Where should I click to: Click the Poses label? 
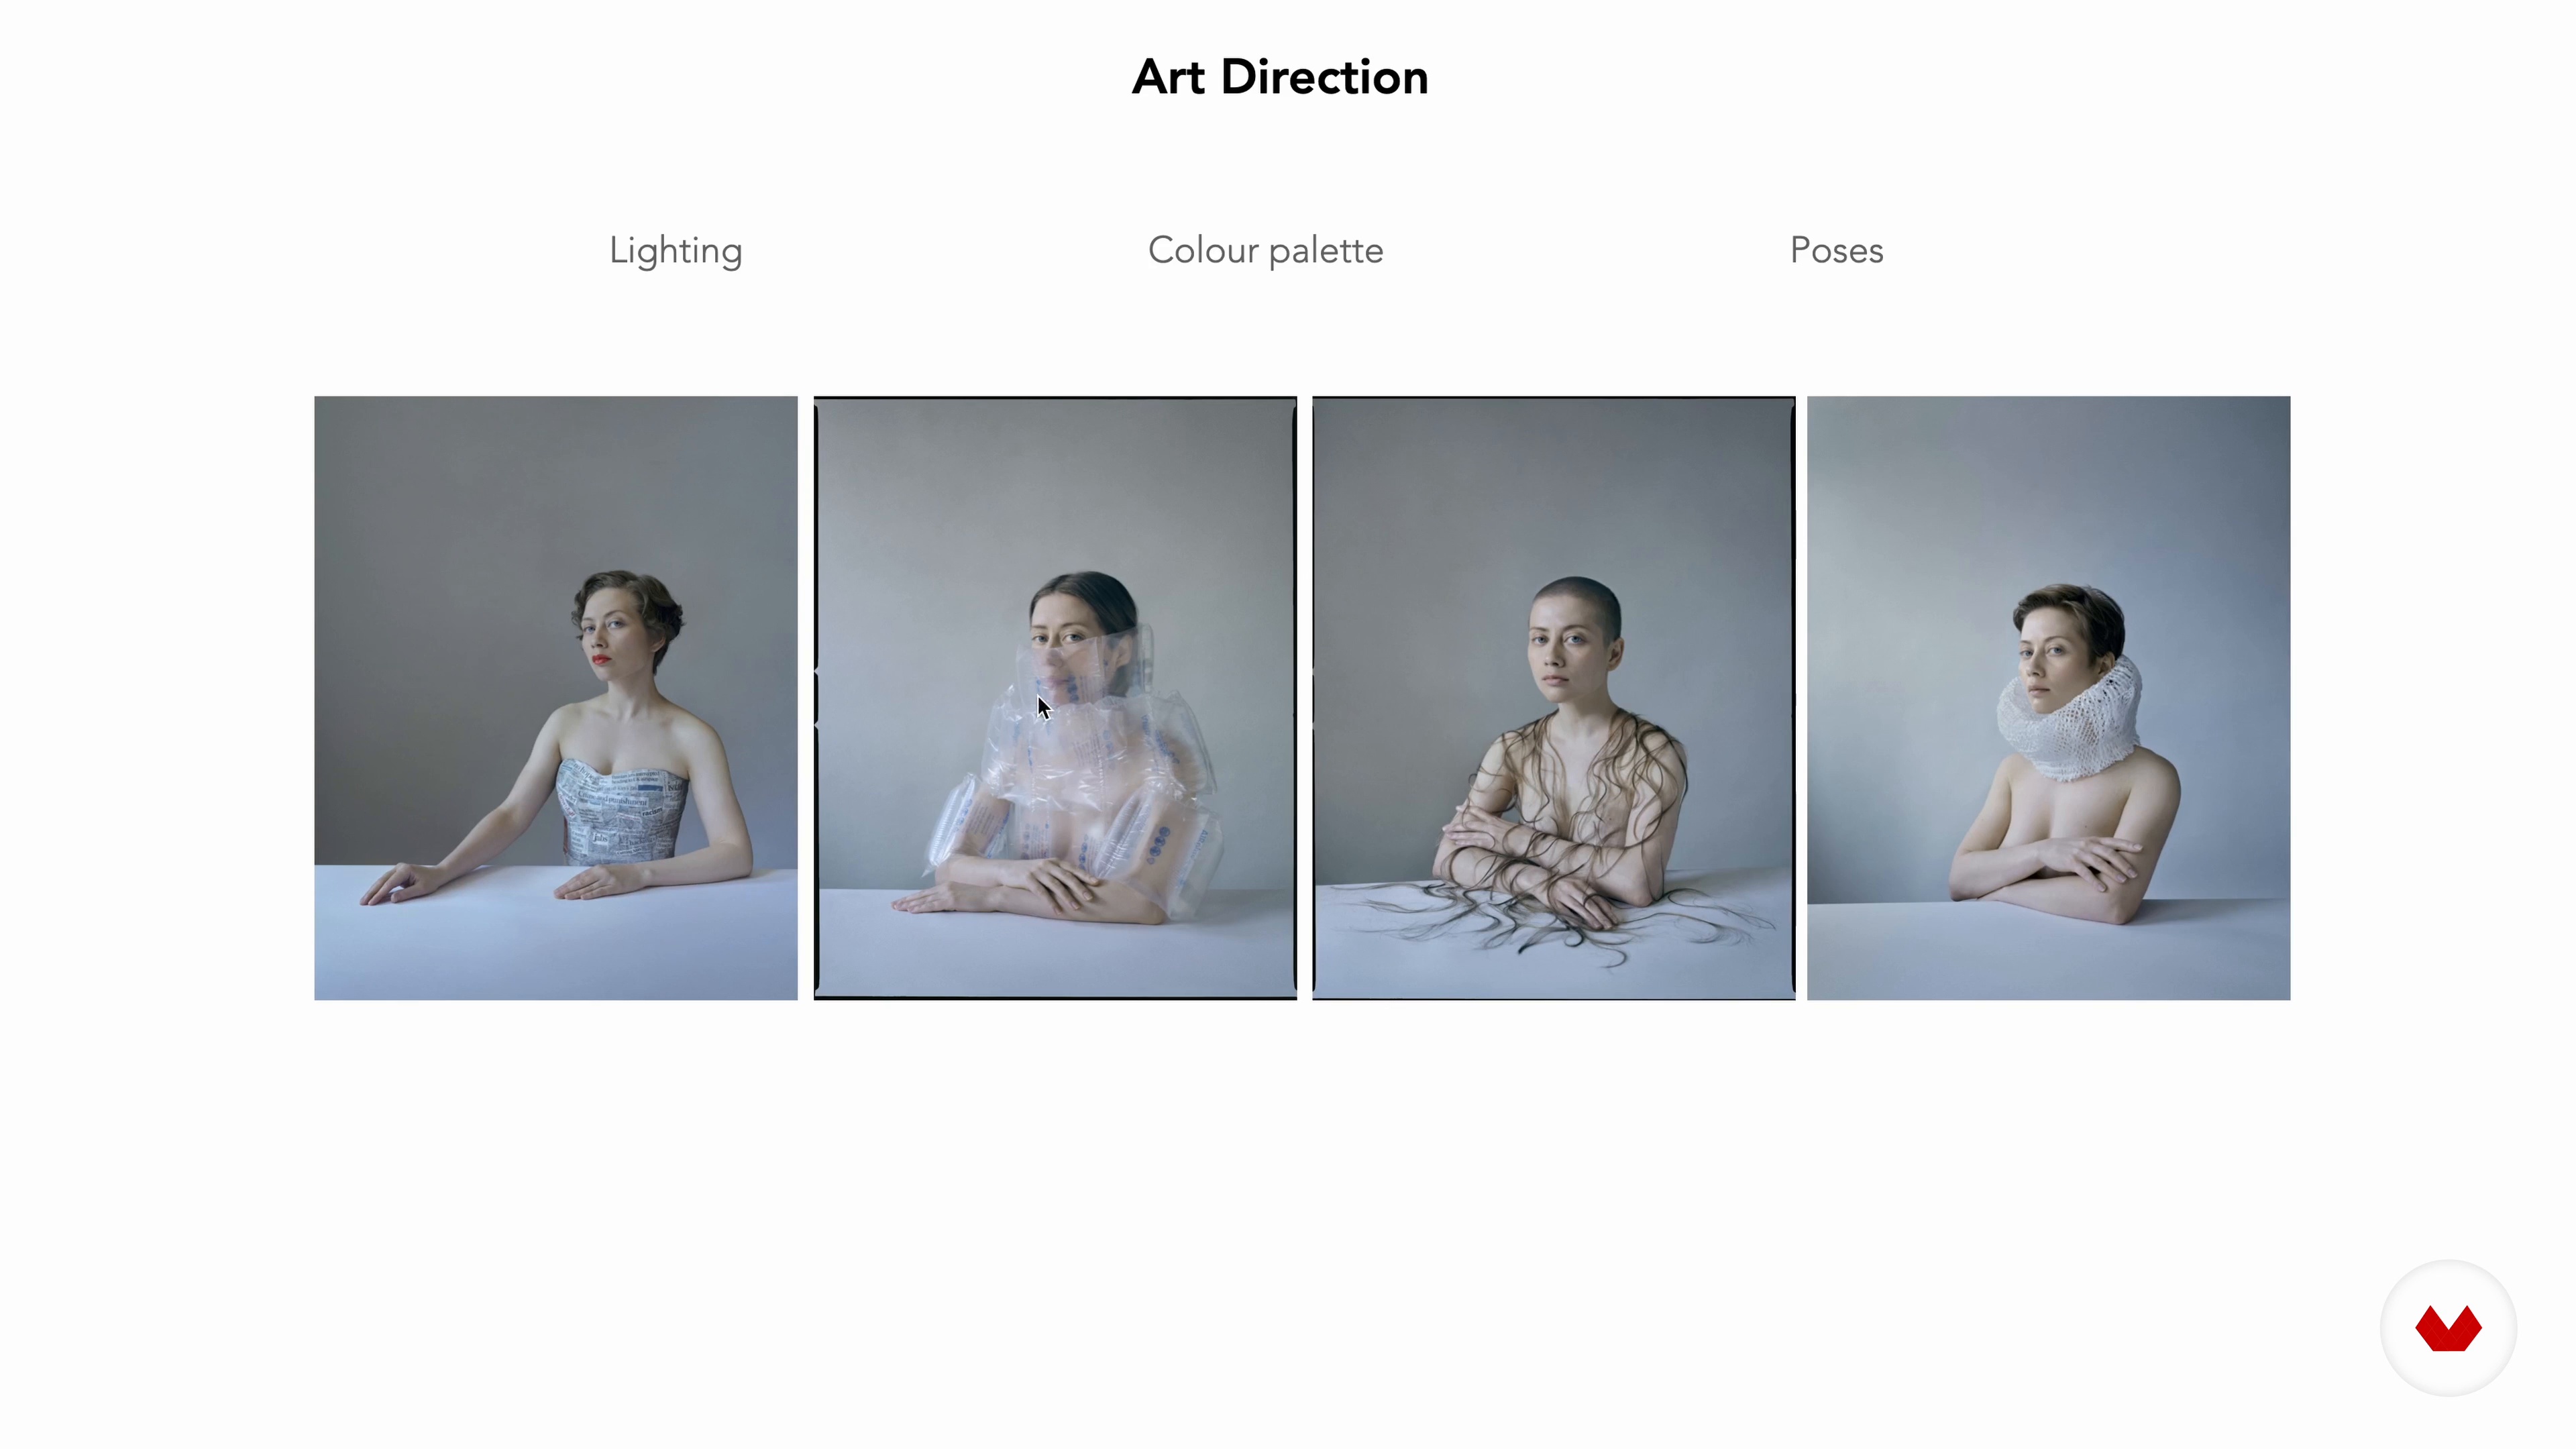[1836, 250]
